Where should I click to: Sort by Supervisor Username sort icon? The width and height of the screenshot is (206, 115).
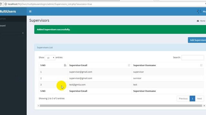coord(201,65)
